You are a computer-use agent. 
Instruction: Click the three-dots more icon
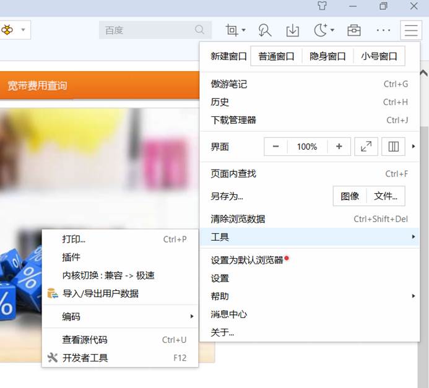tap(383, 30)
